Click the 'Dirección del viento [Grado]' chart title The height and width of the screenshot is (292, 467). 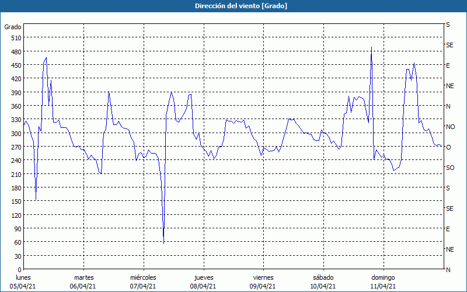coord(241,6)
